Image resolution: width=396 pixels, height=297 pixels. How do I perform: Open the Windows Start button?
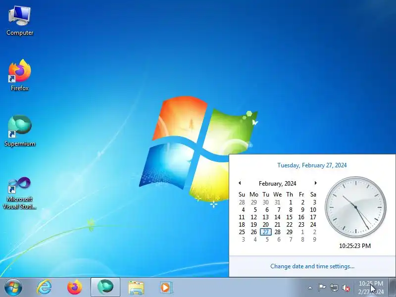13,287
